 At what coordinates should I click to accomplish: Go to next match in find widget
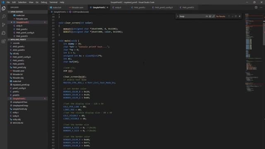point(232,17)
